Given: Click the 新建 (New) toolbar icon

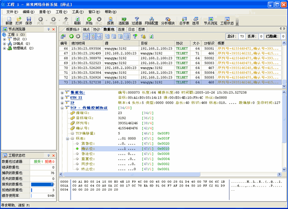Looking at the screenshot, I should pyautogui.click(x=9, y=21).
